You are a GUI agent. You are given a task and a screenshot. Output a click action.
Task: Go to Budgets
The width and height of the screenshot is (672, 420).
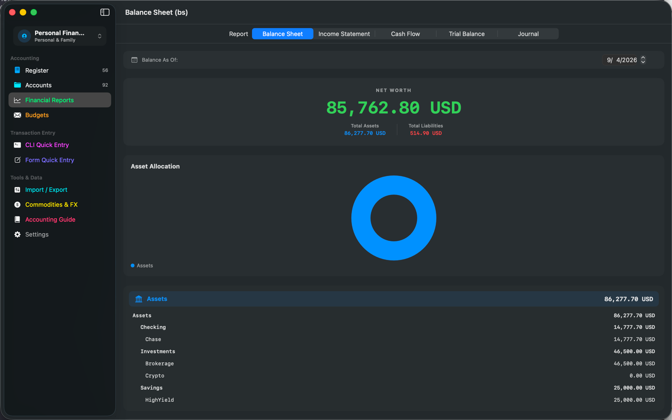[x=60, y=115]
